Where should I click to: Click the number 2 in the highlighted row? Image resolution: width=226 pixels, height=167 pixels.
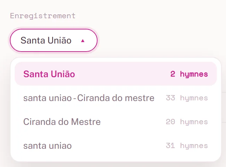click(x=173, y=74)
